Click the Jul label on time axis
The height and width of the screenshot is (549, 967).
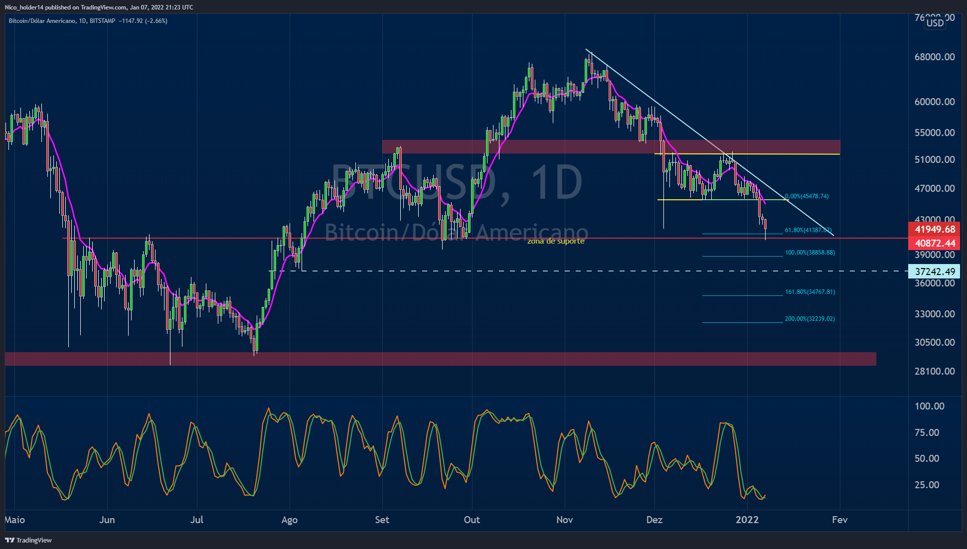pos(197,520)
